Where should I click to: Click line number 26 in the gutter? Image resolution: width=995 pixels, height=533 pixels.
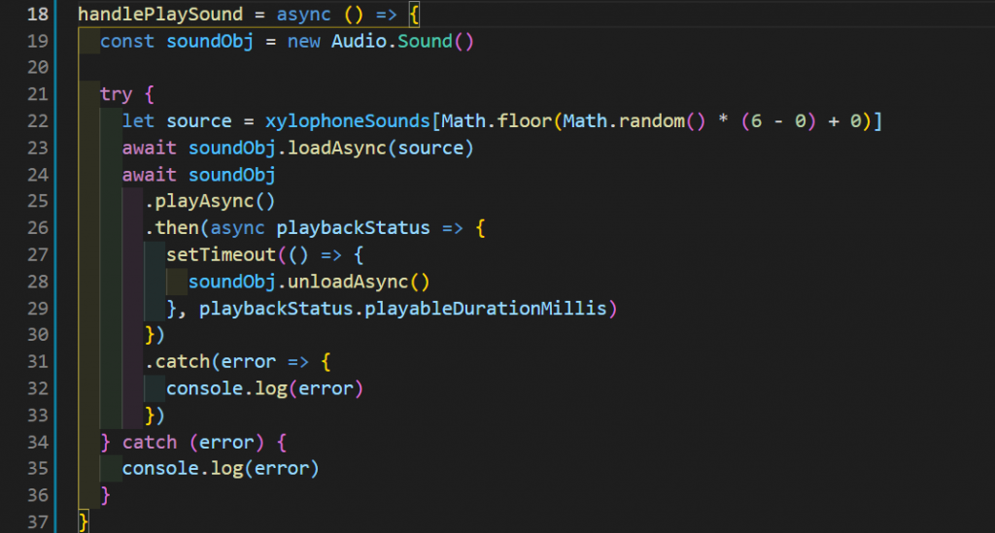pos(38,228)
